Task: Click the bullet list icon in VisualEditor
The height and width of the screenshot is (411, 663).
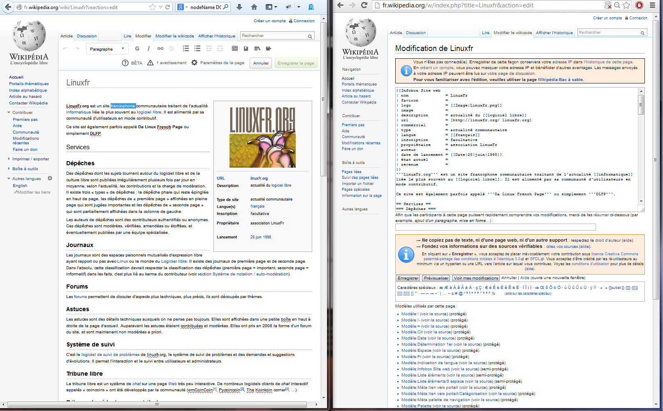Action: (x=197, y=48)
